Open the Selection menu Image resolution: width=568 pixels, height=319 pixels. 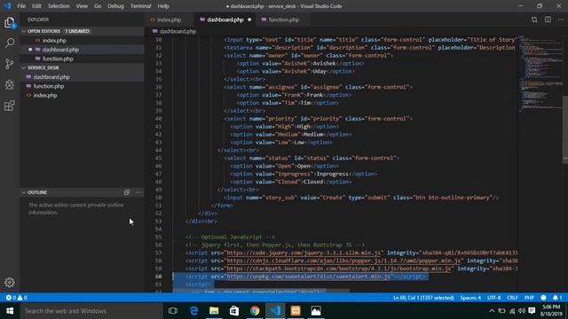click(59, 6)
